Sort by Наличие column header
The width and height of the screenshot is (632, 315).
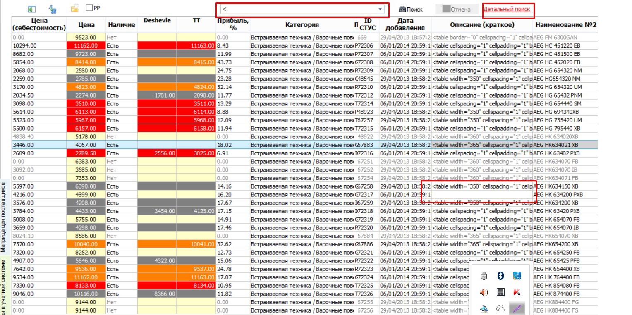point(122,25)
